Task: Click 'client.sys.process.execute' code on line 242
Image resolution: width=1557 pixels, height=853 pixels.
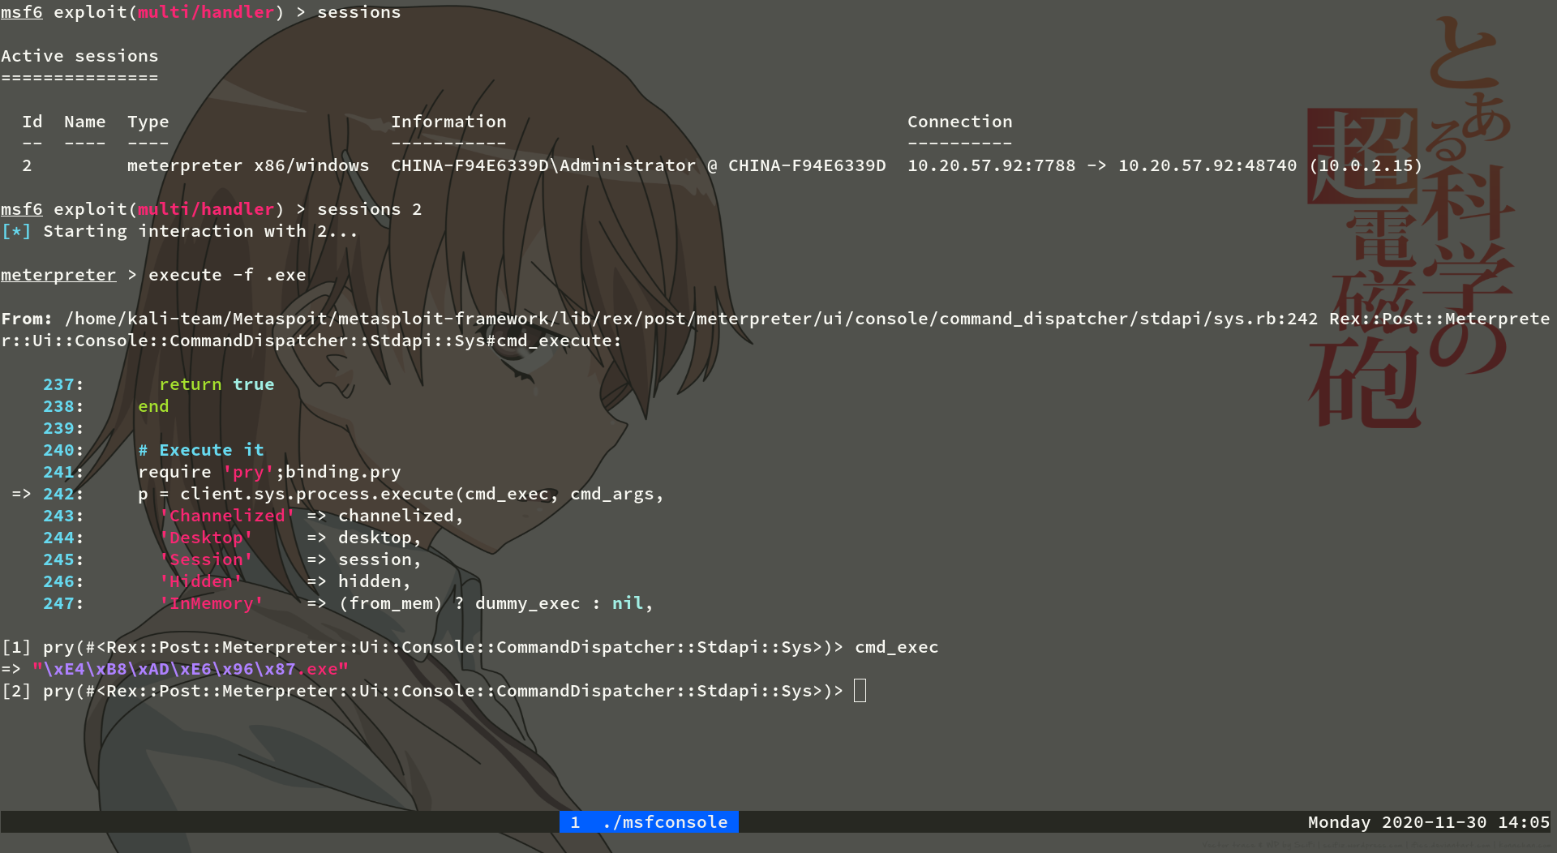Action: (x=317, y=494)
